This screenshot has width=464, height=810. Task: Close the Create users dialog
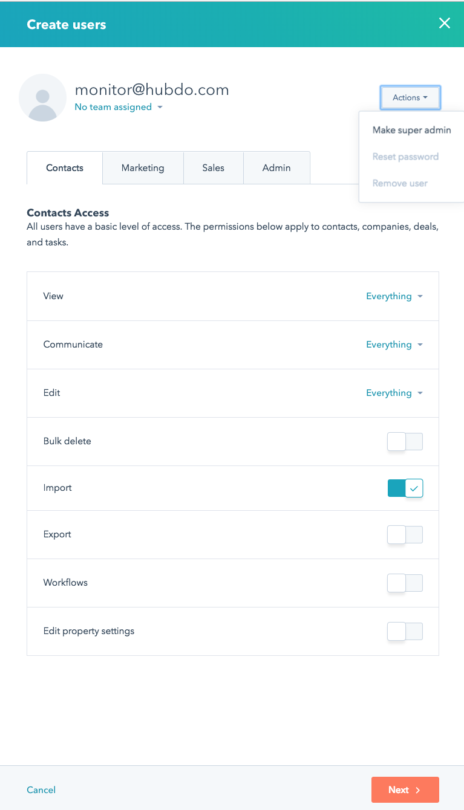(x=445, y=24)
